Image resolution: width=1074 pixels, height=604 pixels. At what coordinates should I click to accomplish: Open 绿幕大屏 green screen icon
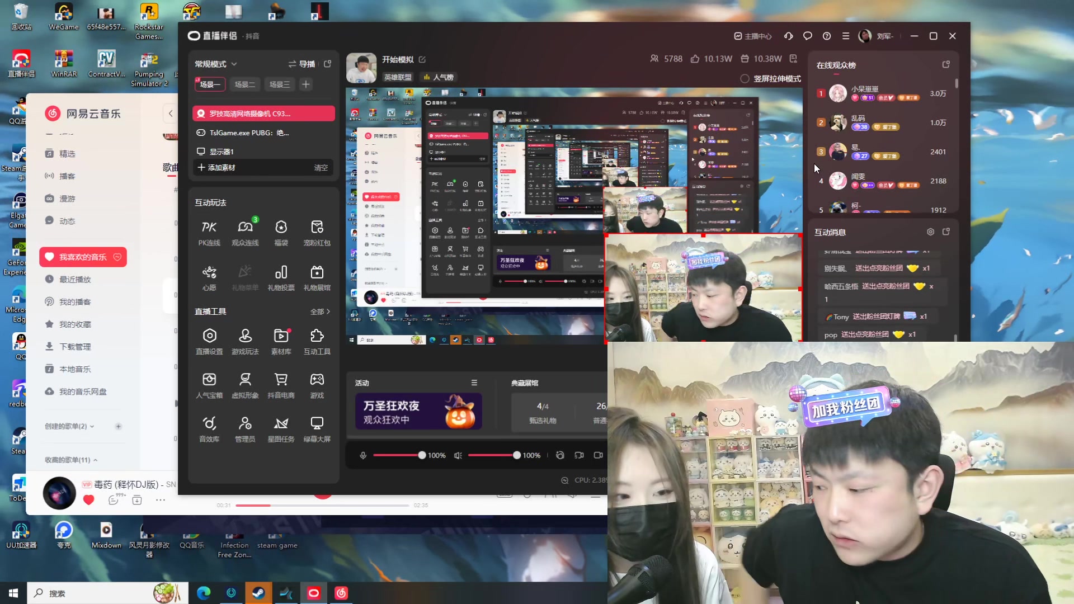coord(317,429)
